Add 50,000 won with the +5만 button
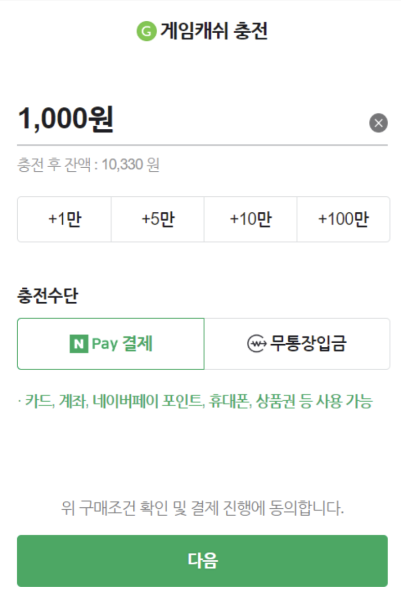This screenshot has height=596, width=401. (x=158, y=219)
